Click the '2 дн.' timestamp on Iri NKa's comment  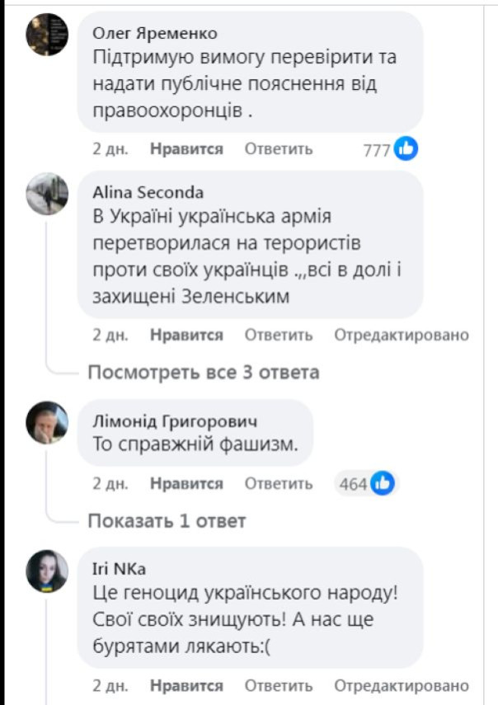pos(110,686)
